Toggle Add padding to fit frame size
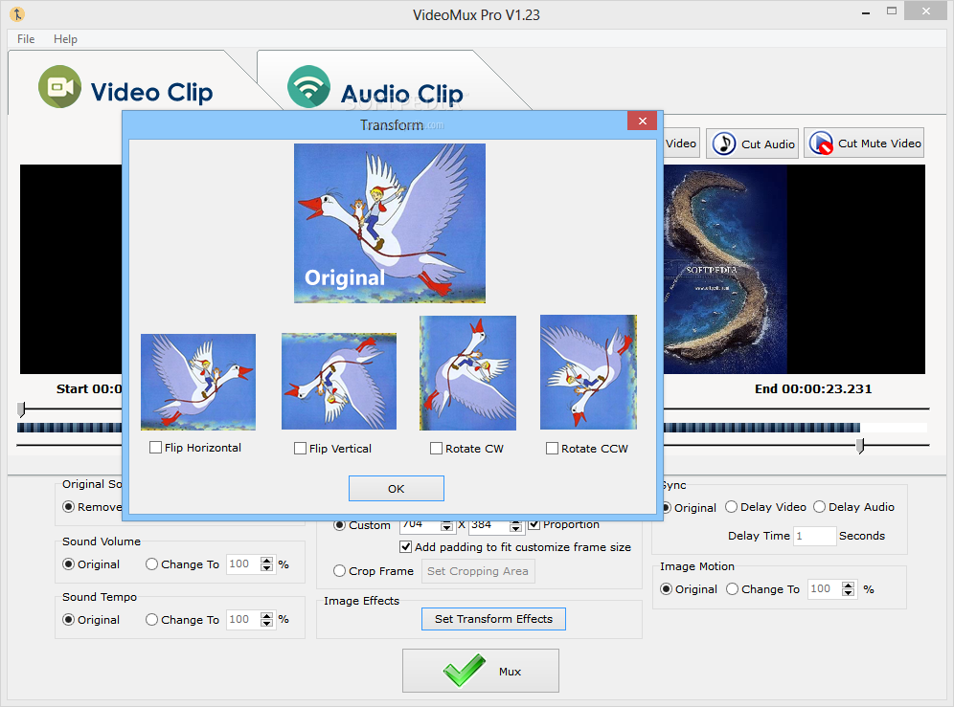 [x=406, y=547]
